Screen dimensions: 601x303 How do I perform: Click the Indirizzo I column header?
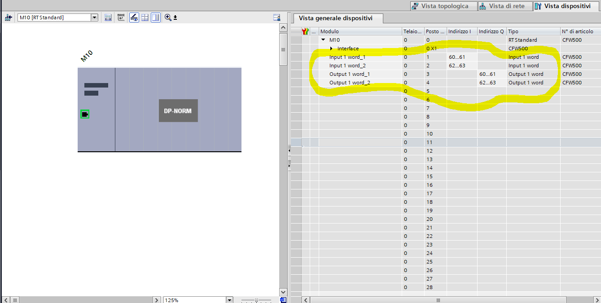point(462,31)
